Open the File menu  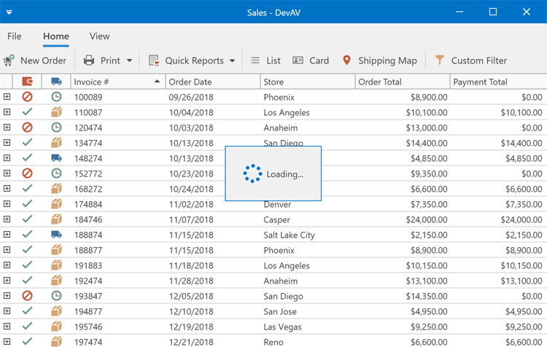coord(15,36)
